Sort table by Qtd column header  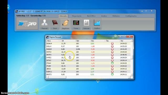pos(83,41)
